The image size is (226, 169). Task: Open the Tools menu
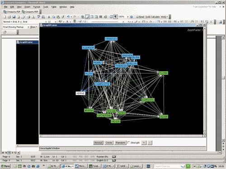coord(46,7)
